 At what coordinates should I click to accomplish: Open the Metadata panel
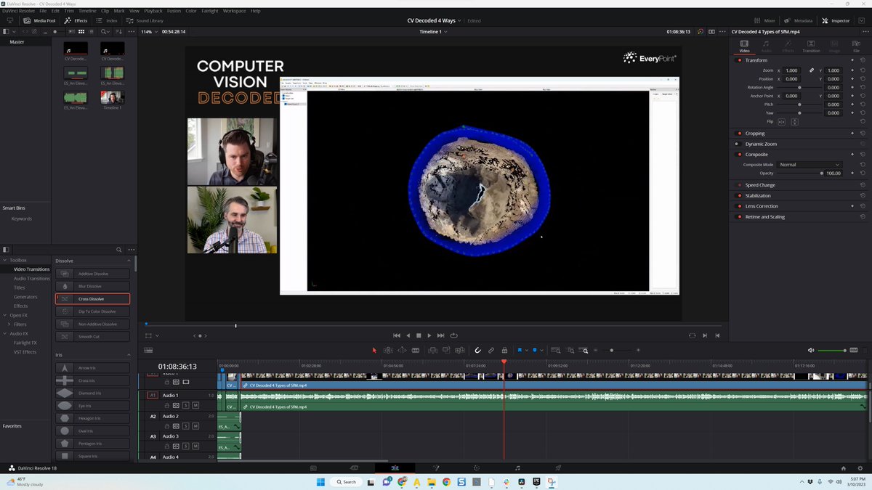pos(799,20)
